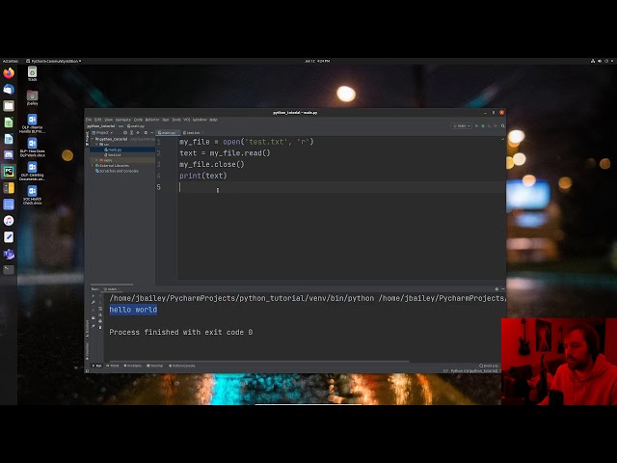Open the Event Log in status bar
This screenshot has width=617, height=463.
[x=489, y=366]
